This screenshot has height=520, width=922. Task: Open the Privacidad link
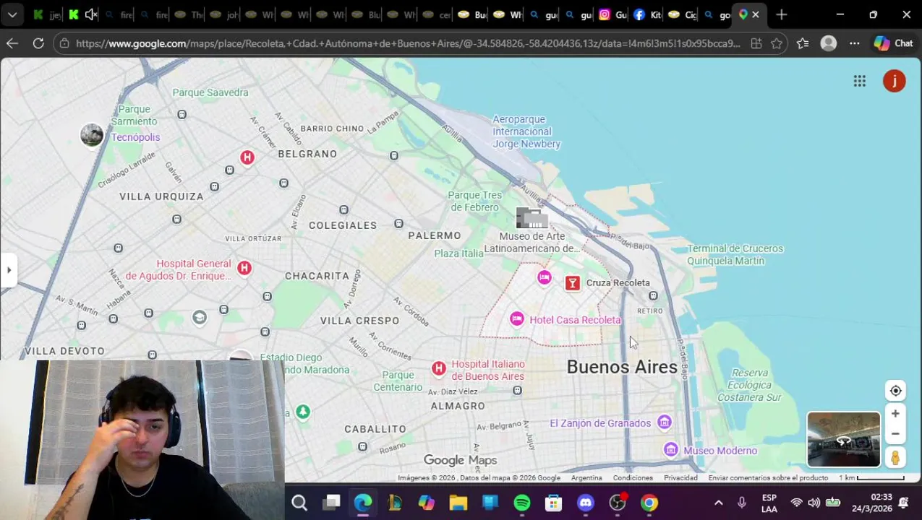[x=681, y=478]
